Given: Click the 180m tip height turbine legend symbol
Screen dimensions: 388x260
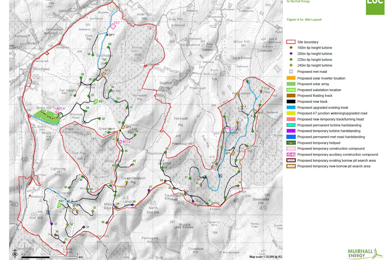Looking at the screenshot, I should tap(291, 48).
